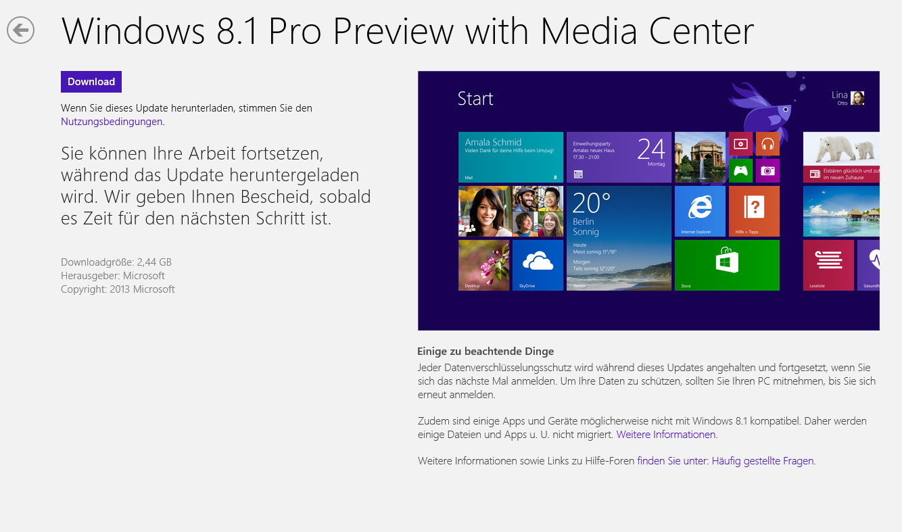Go back using the circled arrow icon
This screenshot has width=902, height=532.
21,30
